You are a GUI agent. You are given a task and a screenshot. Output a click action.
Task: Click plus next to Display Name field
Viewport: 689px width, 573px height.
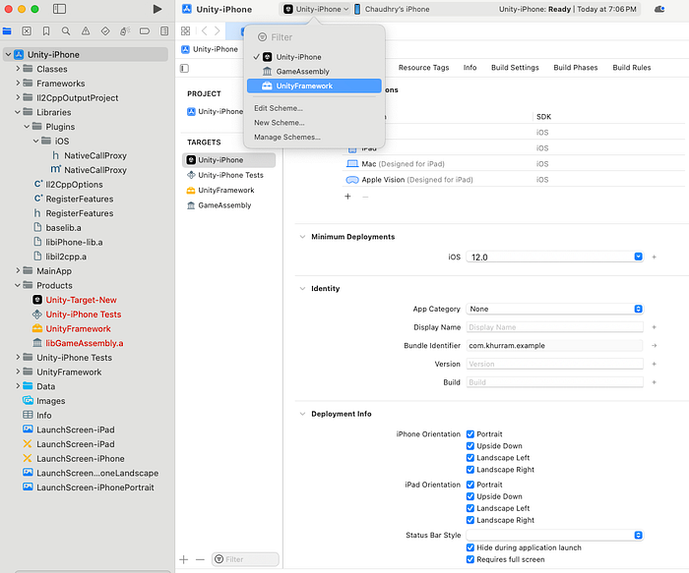(654, 327)
